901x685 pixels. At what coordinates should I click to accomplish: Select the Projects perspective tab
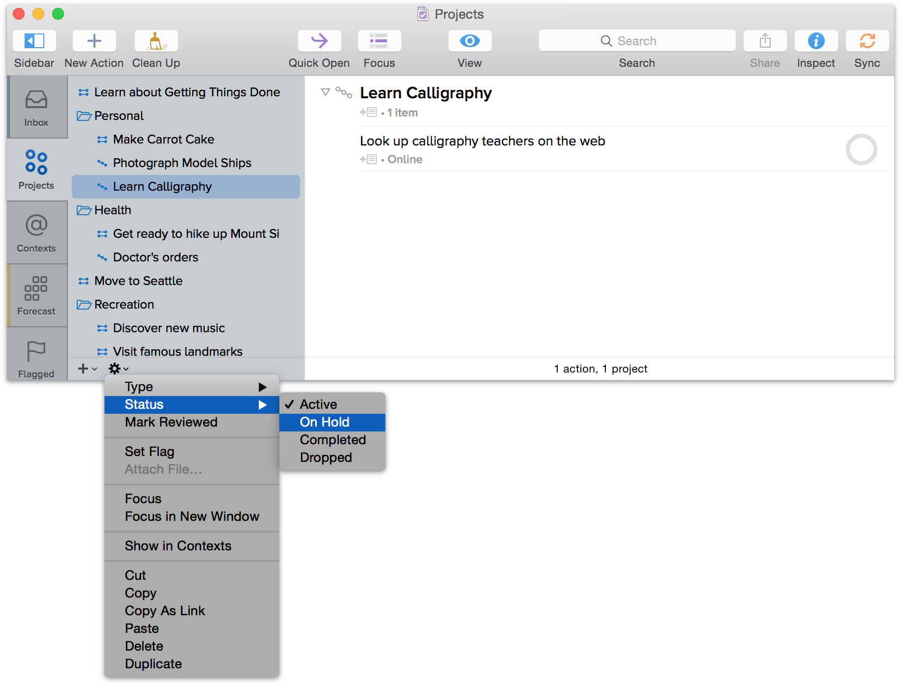(37, 170)
